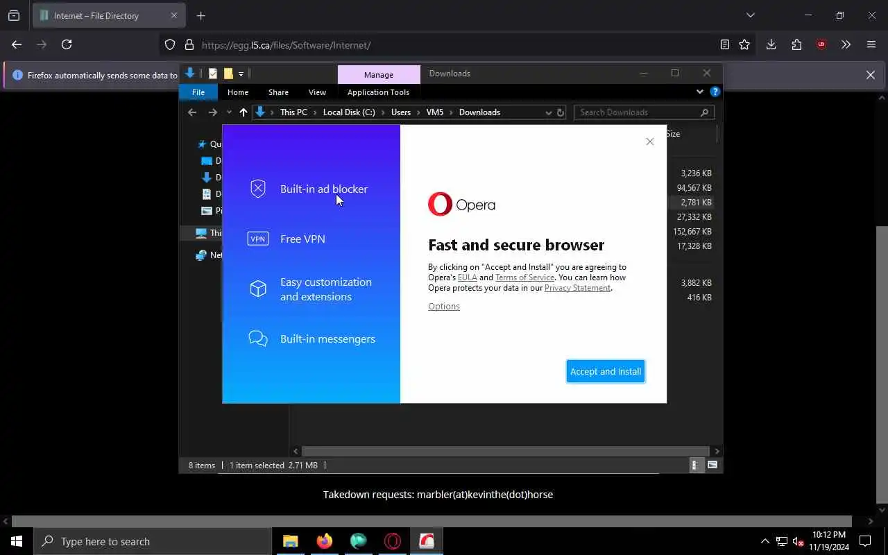Click the Built-in ad blocker shield icon
This screenshot has height=555, width=888.
point(258,189)
